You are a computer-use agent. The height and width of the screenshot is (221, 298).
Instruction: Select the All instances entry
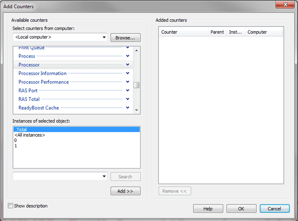[x=30, y=135]
